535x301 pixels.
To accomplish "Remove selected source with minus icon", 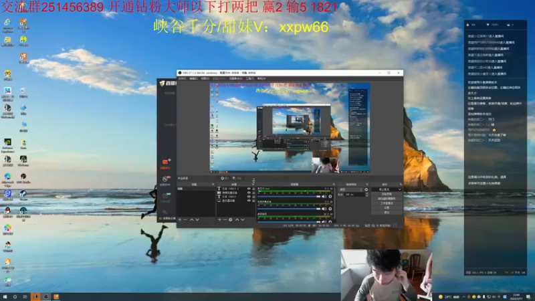I will coord(225,220).
